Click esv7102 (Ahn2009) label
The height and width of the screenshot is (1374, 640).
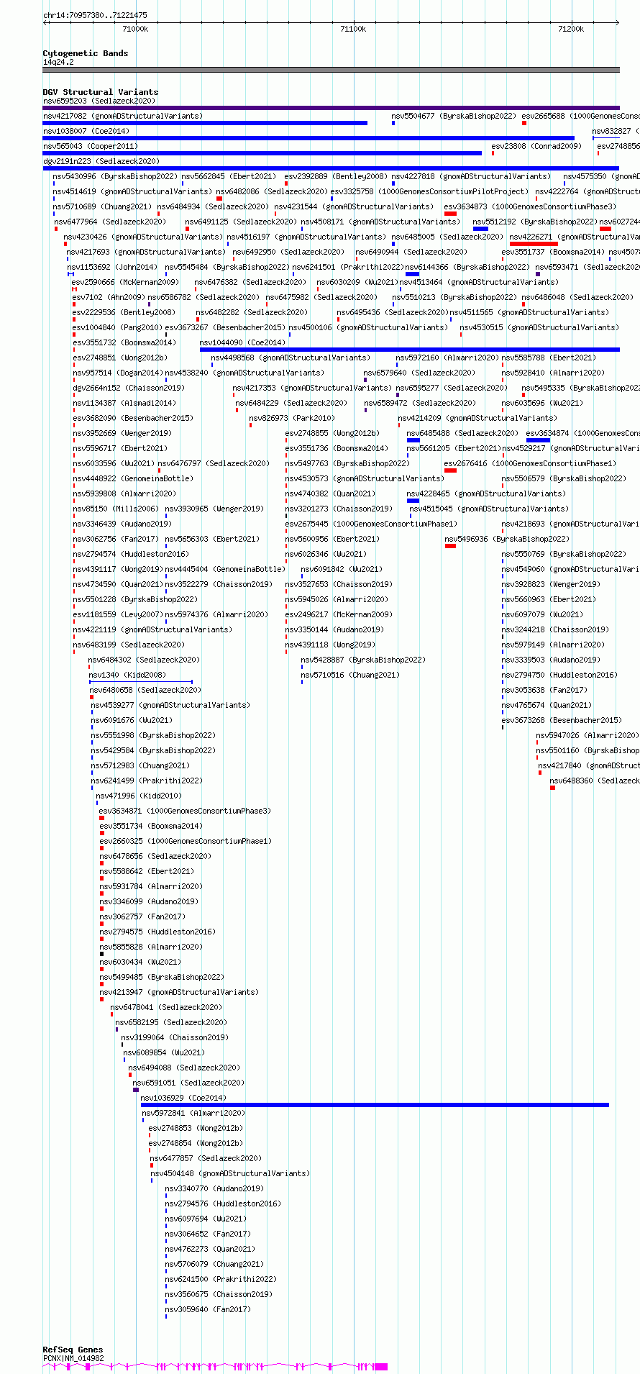pyautogui.click(x=109, y=297)
